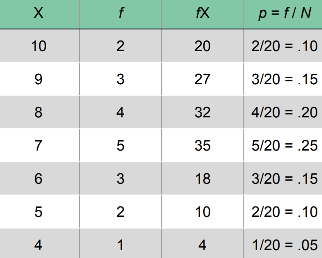Image resolution: width=322 pixels, height=258 pixels.
Task: Select the f column header
Action: pyautogui.click(x=120, y=14)
